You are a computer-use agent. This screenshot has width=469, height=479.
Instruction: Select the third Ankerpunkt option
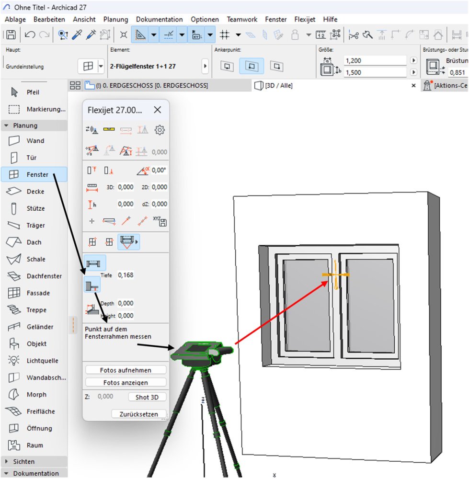(276, 66)
